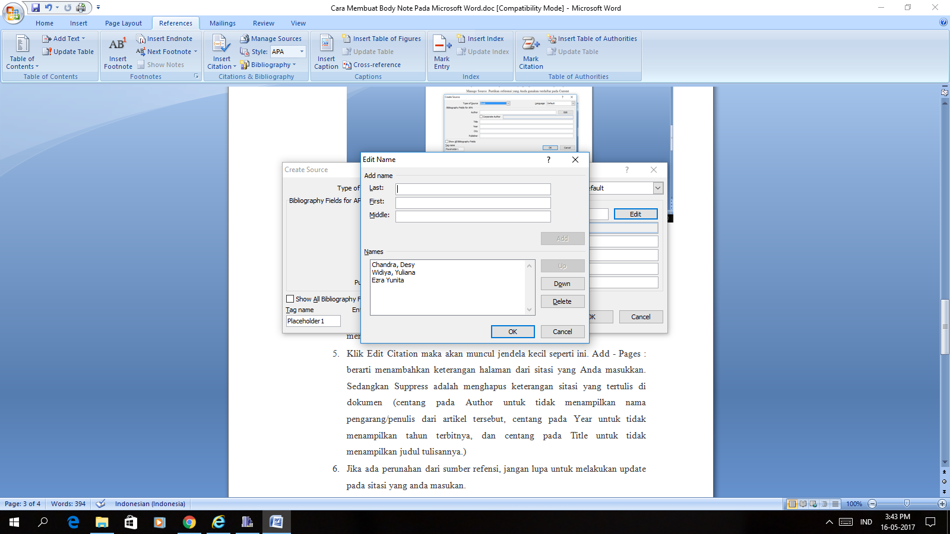Delete the selected name Chandra, Desy

click(562, 301)
